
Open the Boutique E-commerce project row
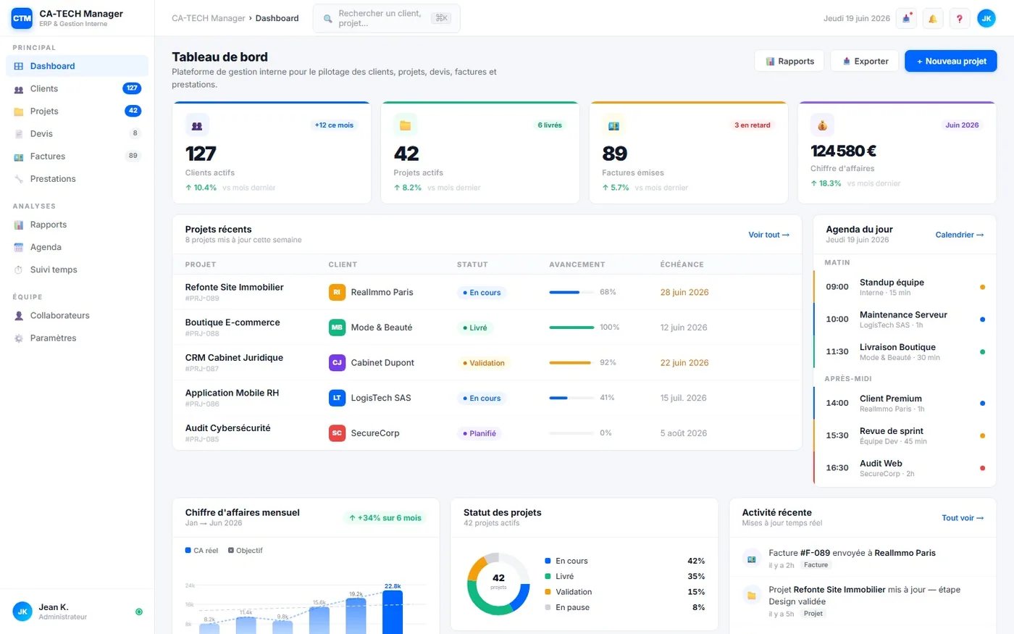click(487, 328)
